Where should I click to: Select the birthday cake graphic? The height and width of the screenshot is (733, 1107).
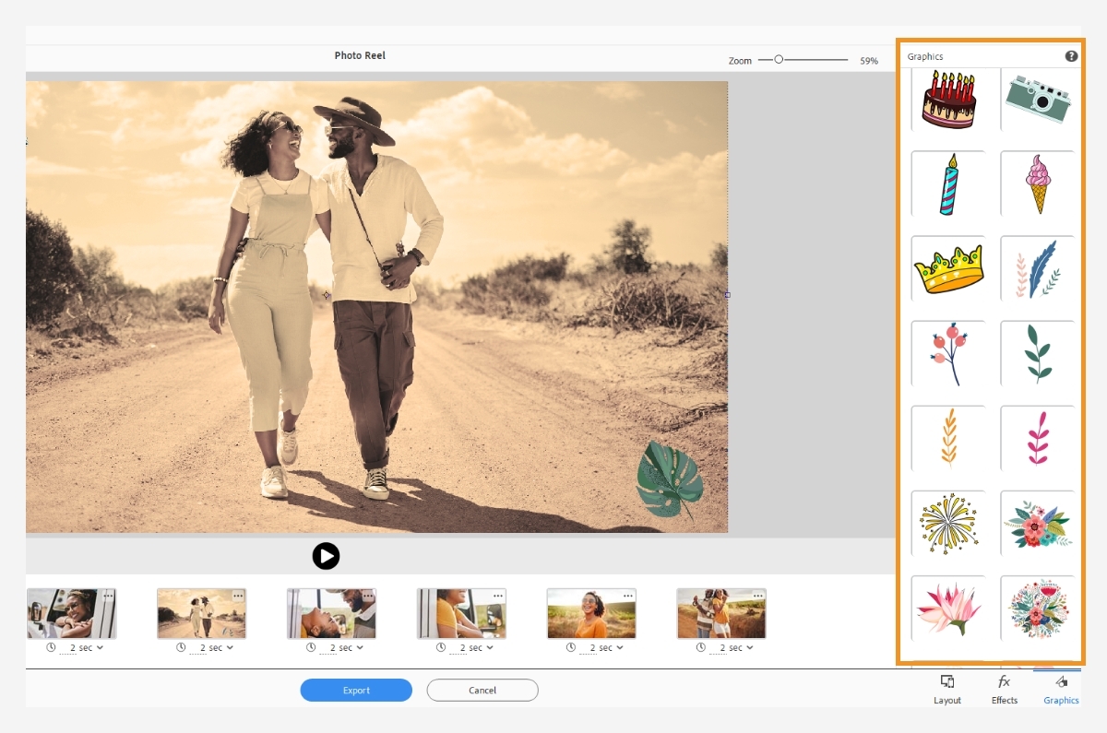[x=948, y=100]
